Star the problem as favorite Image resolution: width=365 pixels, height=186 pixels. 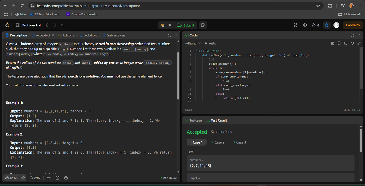pos(49,178)
